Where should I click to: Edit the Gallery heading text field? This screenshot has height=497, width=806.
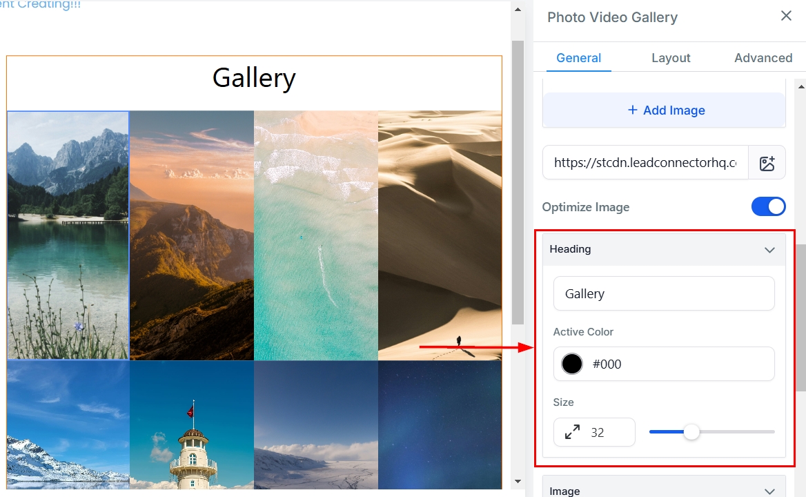663,293
